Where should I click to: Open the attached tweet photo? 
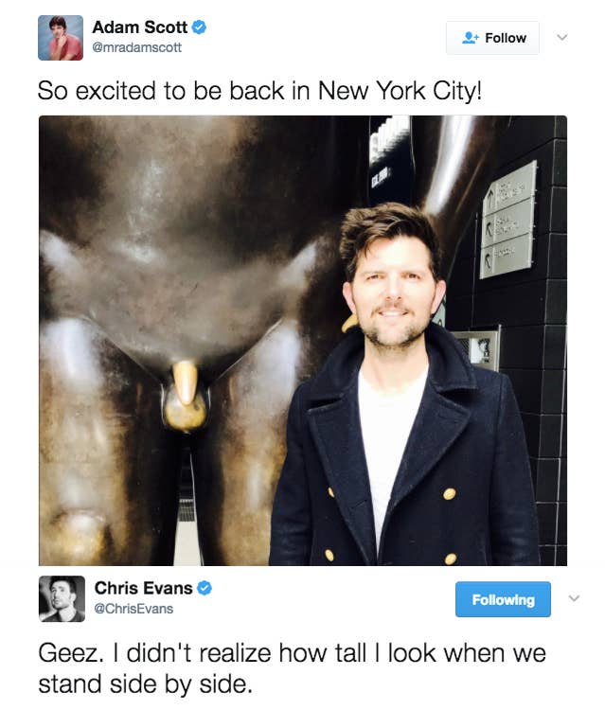[x=303, y=341]
